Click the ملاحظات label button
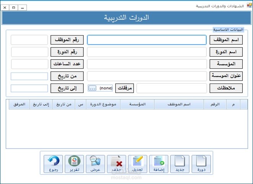This screenshot has height=184, width=253. tap(226, 88)
